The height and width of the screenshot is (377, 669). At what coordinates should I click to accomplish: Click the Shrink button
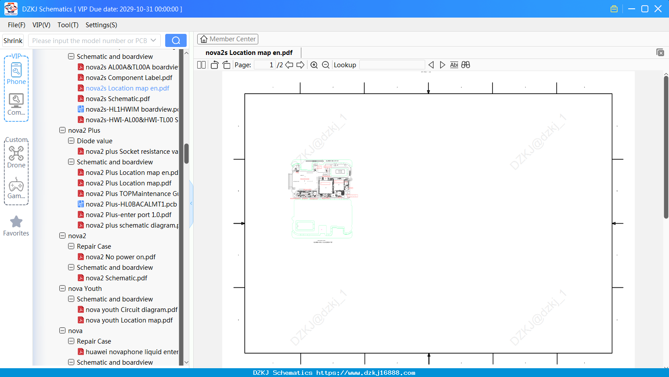(x=13, y=40)
